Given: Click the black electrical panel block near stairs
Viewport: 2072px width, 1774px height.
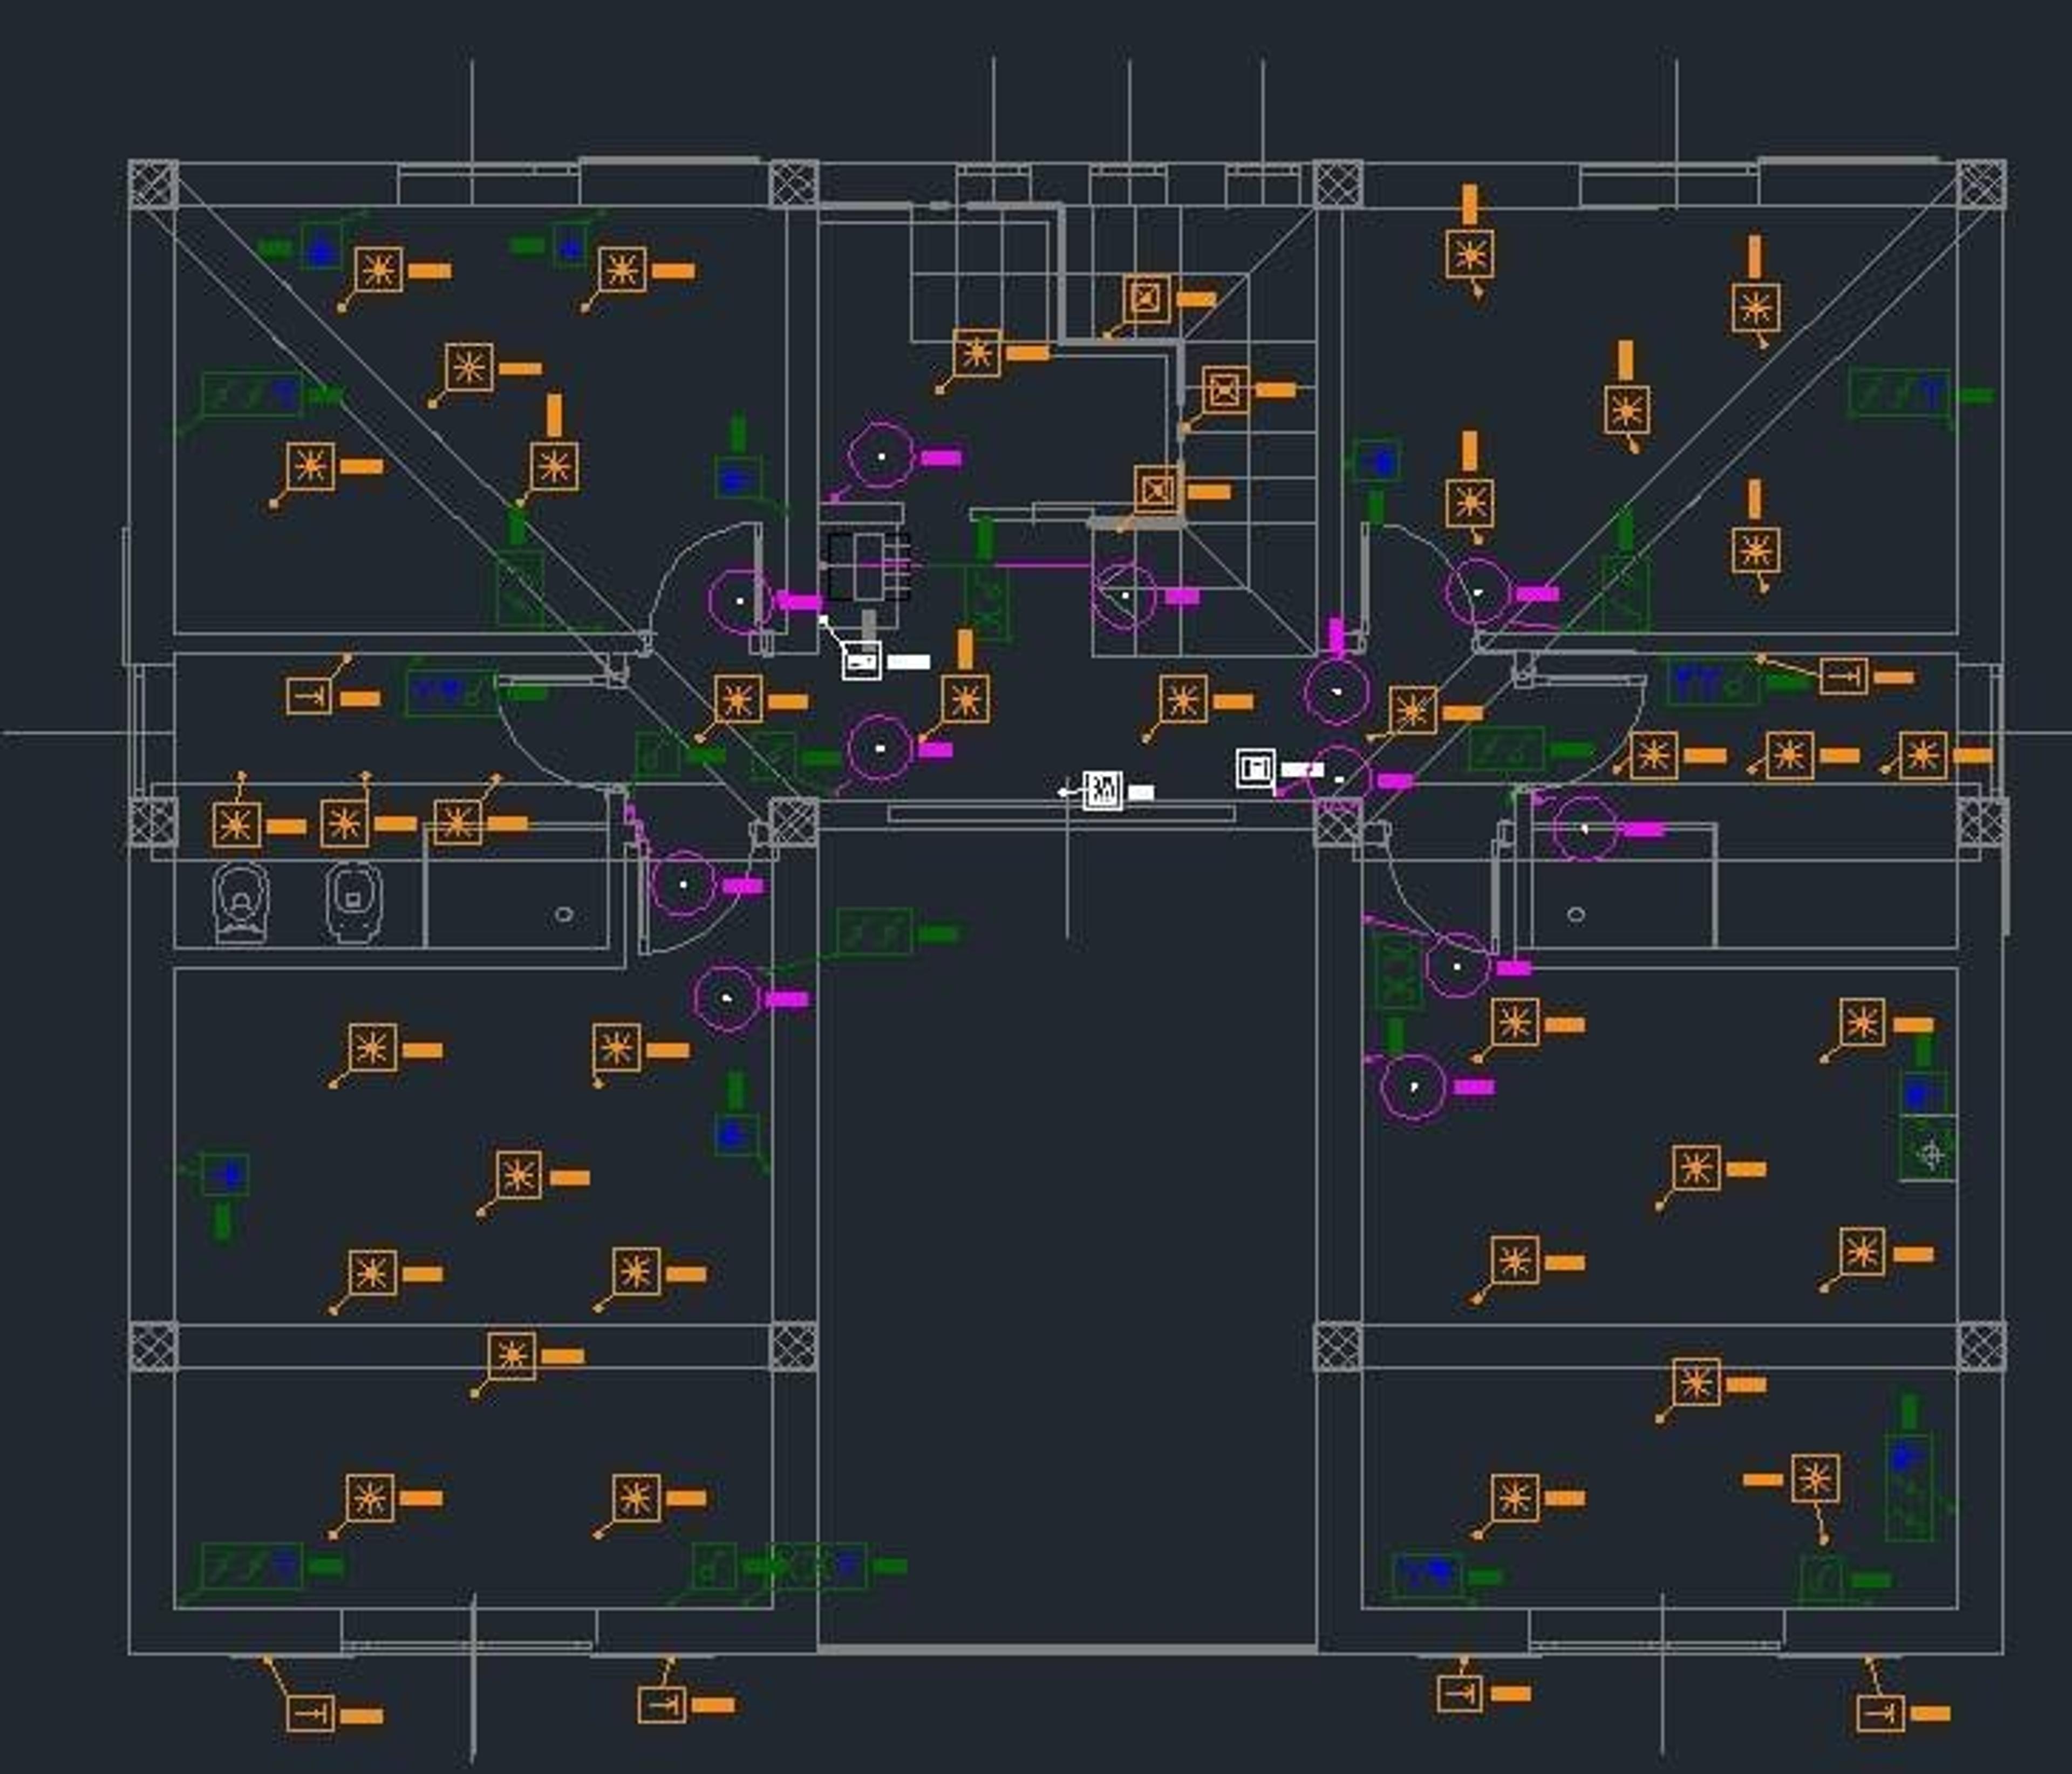Looking at the screenshot, I should [x=868, y=566].
